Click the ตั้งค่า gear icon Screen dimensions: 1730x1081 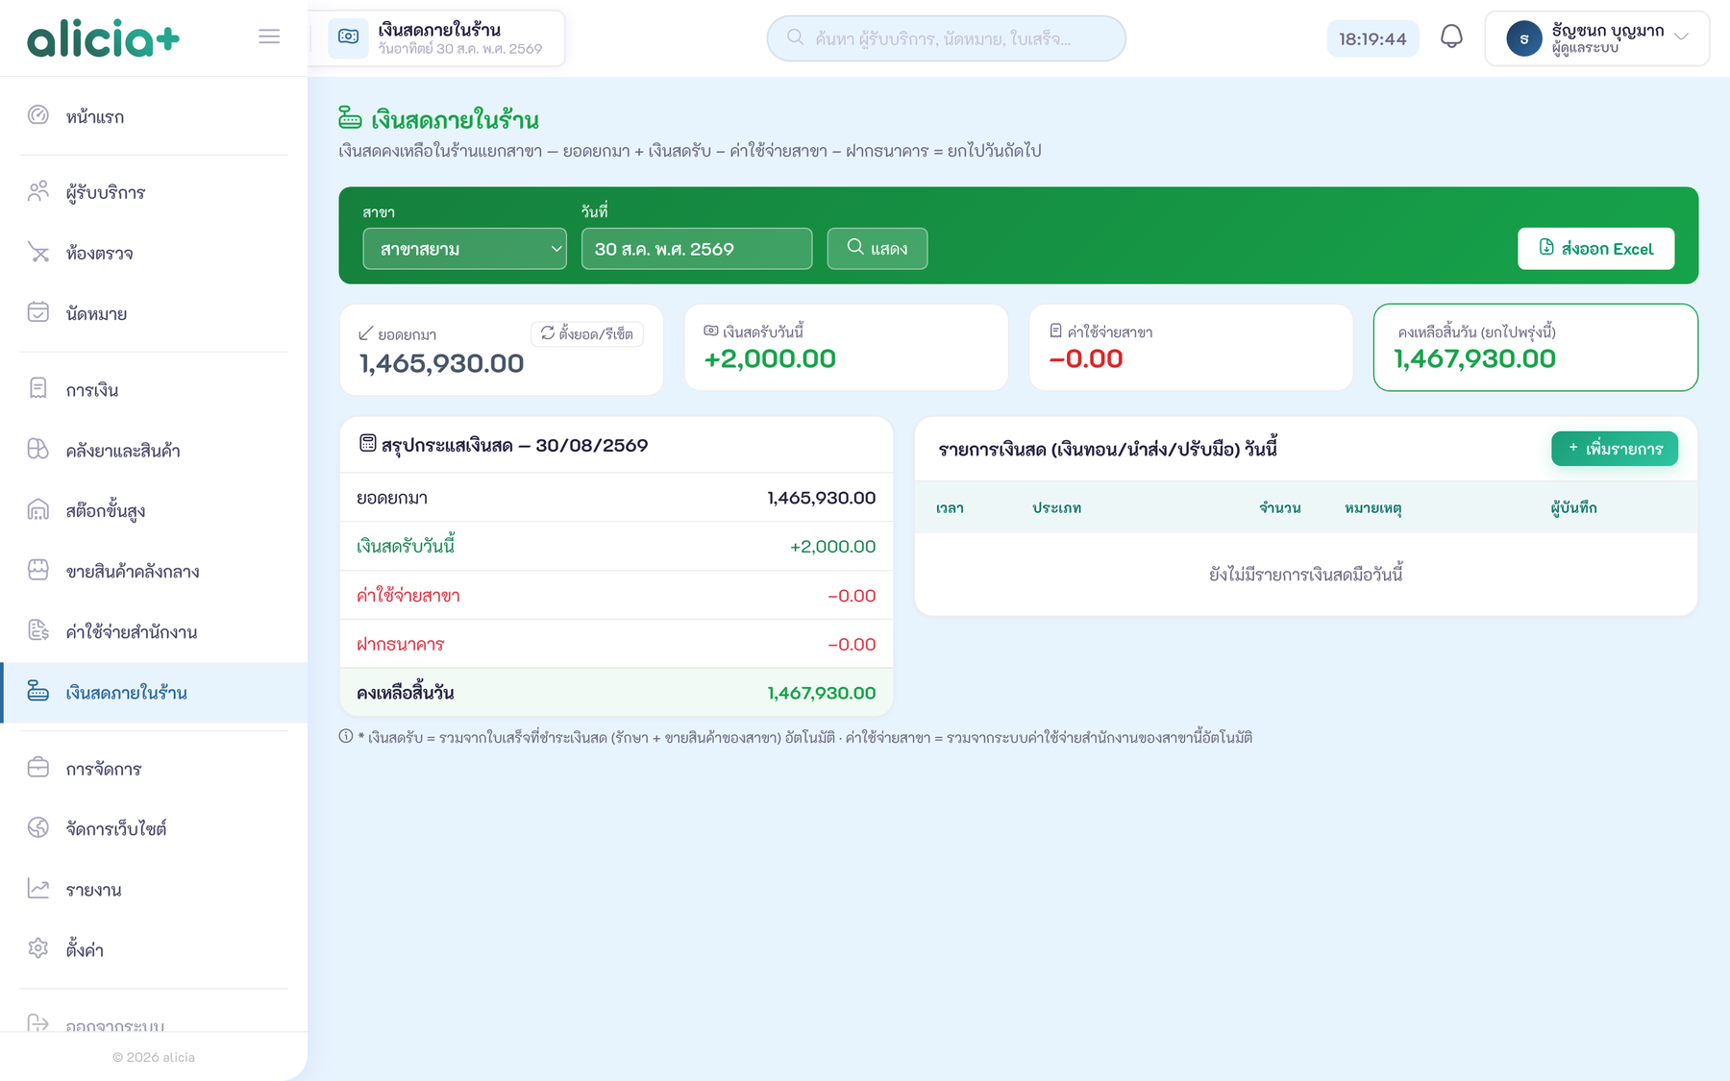[x=38, y=948]
